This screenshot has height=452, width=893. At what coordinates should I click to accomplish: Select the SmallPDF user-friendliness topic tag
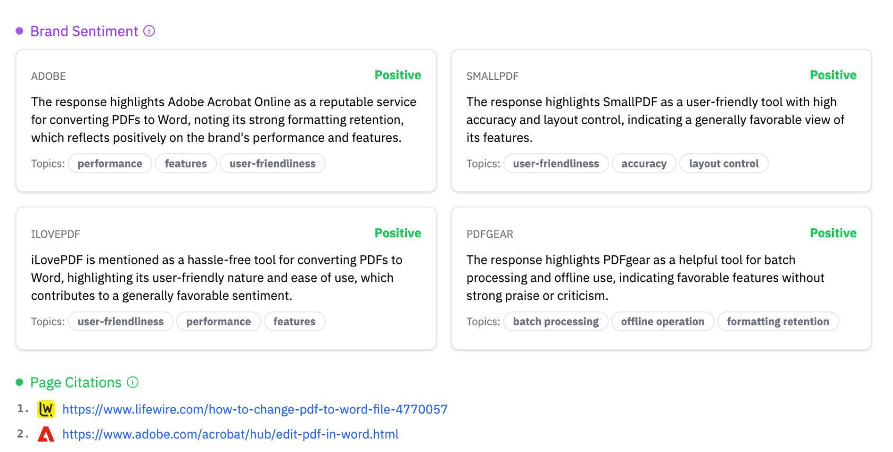click(555, 163)
